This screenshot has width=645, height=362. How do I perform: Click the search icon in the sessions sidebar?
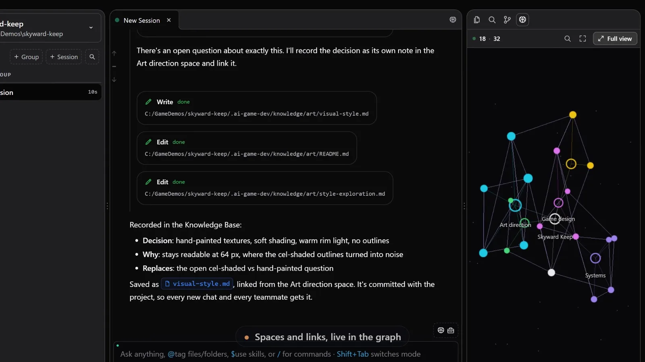pyautogui.click(x=92, y=57)
